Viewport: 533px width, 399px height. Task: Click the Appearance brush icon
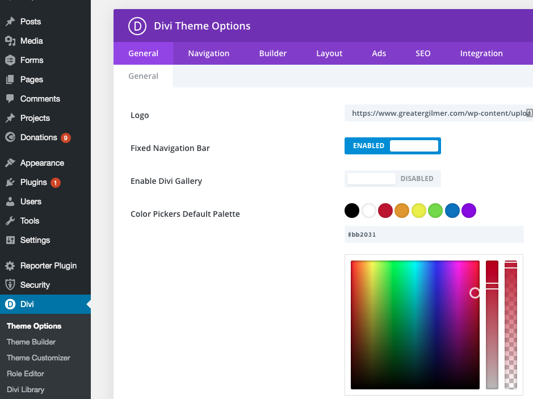[x=10, y=163]
